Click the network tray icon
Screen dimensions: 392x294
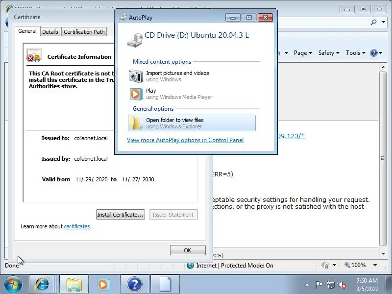[x=330, y=285]
